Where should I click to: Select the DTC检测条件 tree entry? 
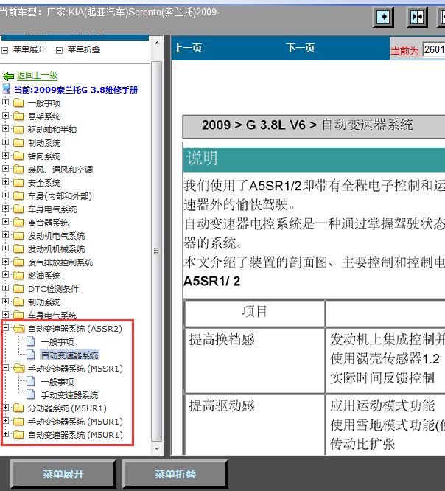(54, 289)
